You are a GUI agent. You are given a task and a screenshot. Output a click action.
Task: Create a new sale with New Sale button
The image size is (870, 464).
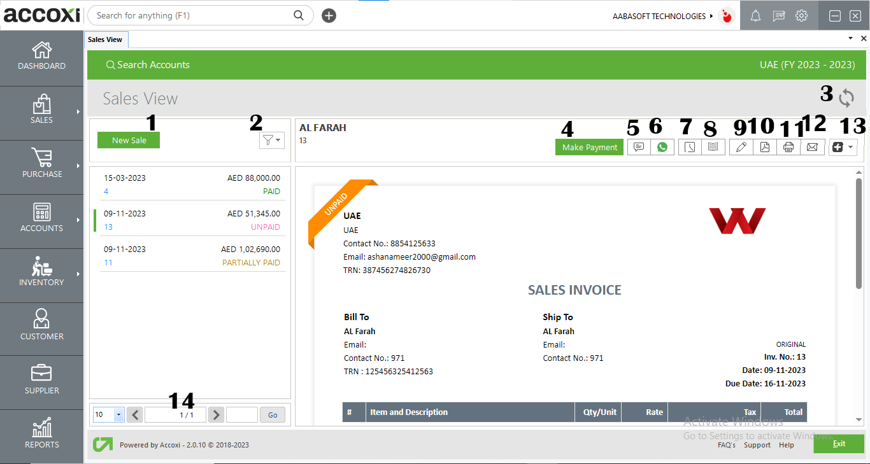[129, 140]
